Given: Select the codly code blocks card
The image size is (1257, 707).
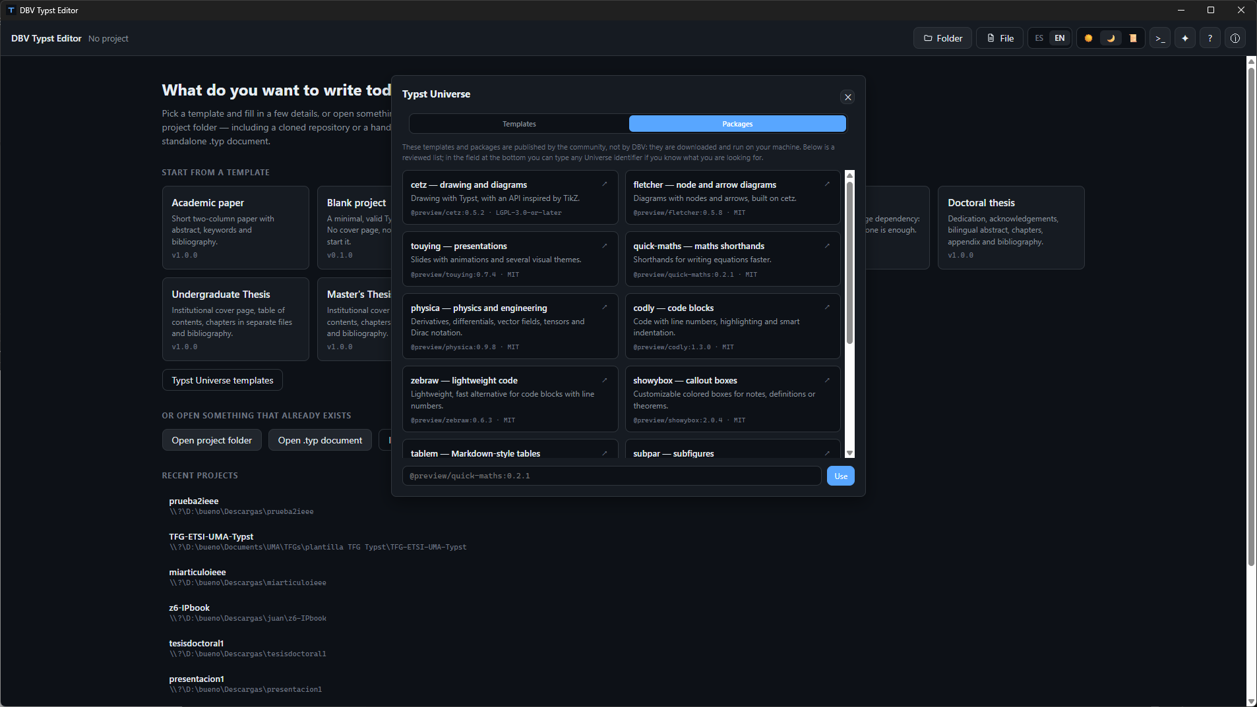Looking at the screenshot, I should pyautogui.click(x=733, y=326).
